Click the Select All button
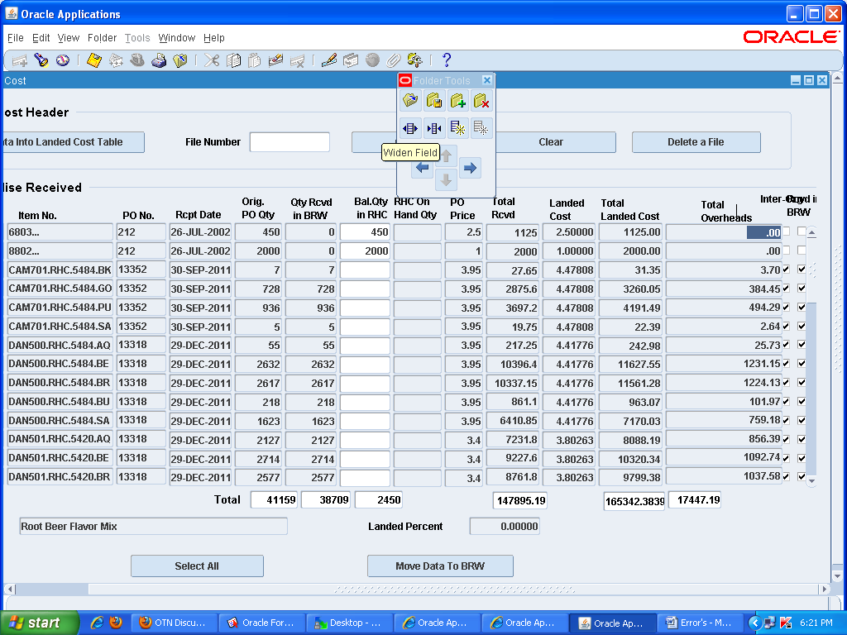Screen dimensions: 847x635 [197, 566]
